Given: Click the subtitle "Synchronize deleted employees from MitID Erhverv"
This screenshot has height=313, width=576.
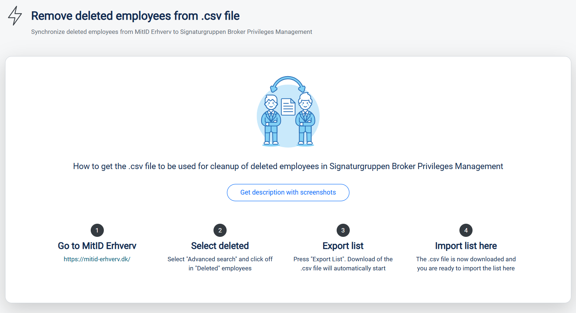Looking at the screenshot, I should 172,32.
